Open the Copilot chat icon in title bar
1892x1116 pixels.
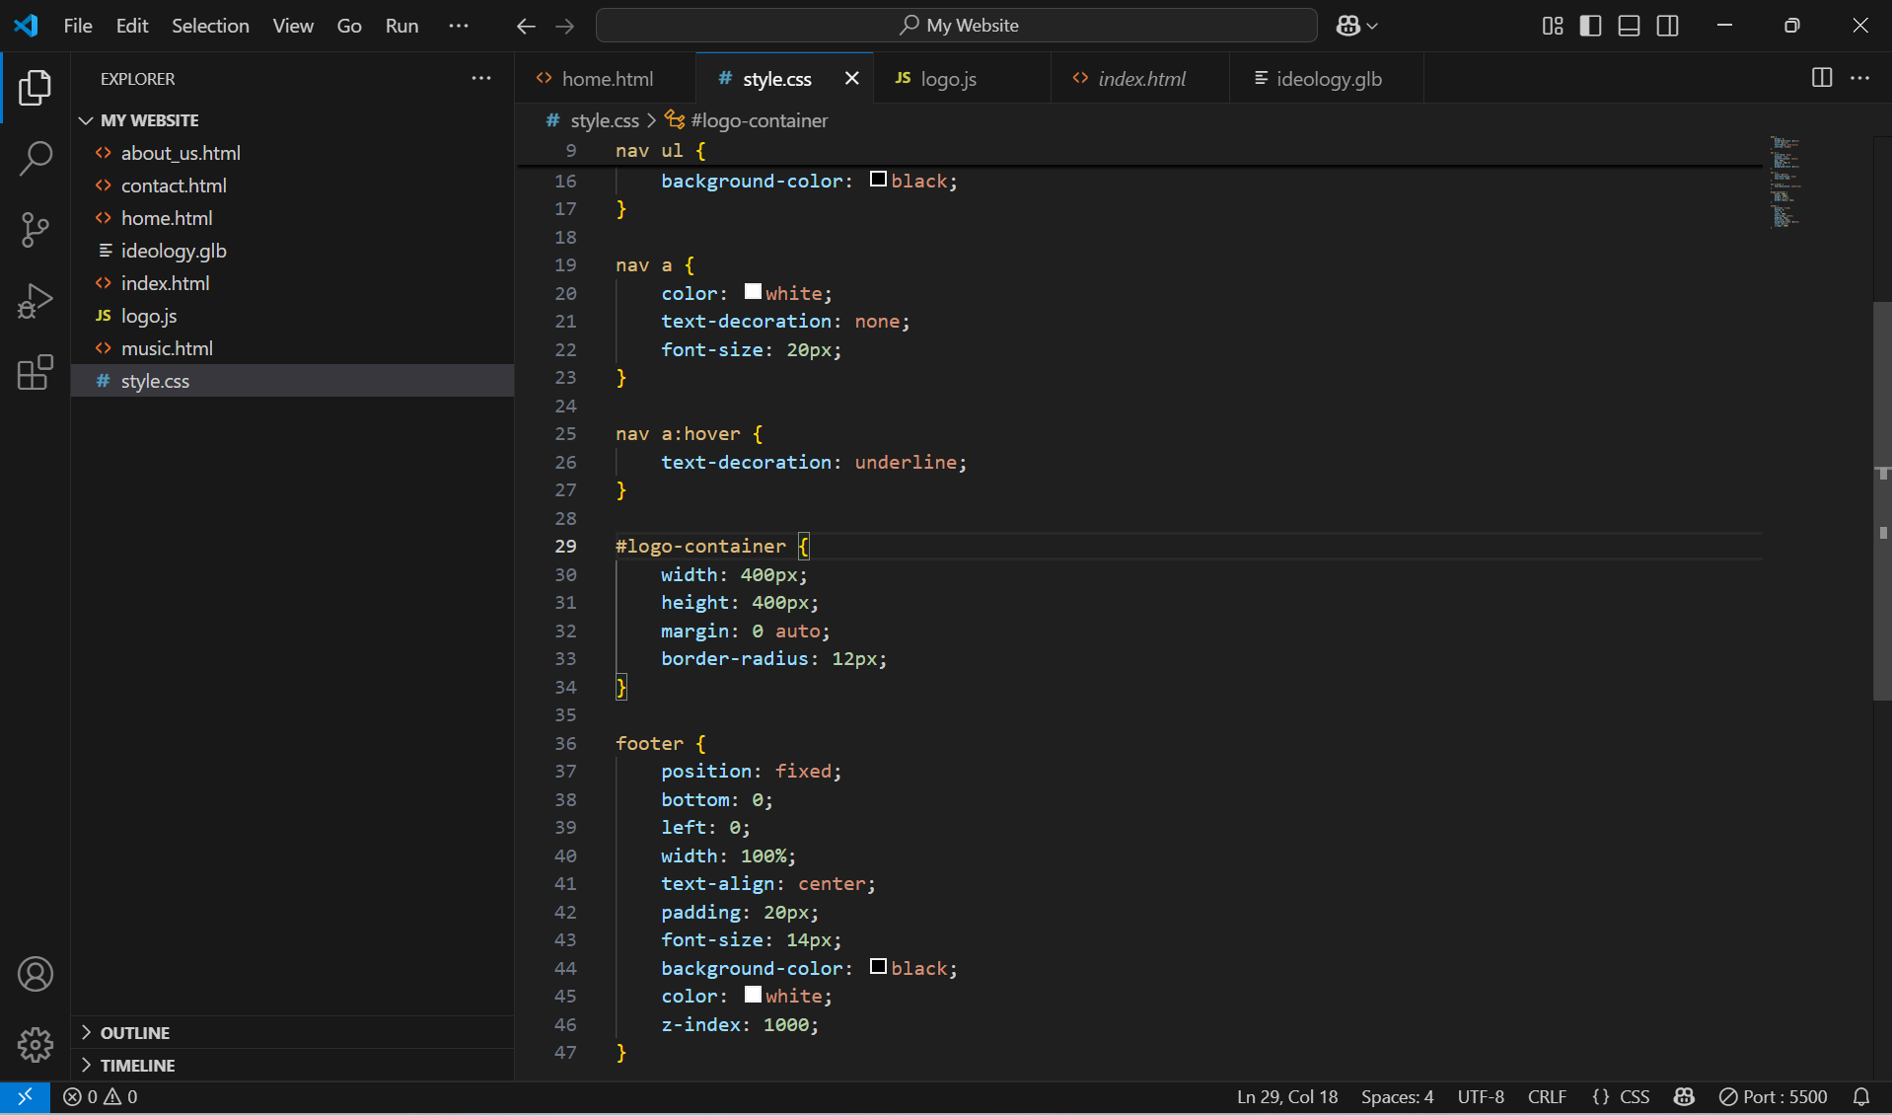click(x=1347, y=26)
